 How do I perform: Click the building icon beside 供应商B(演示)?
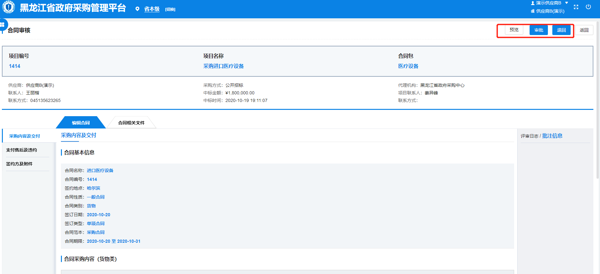(533, 11)
